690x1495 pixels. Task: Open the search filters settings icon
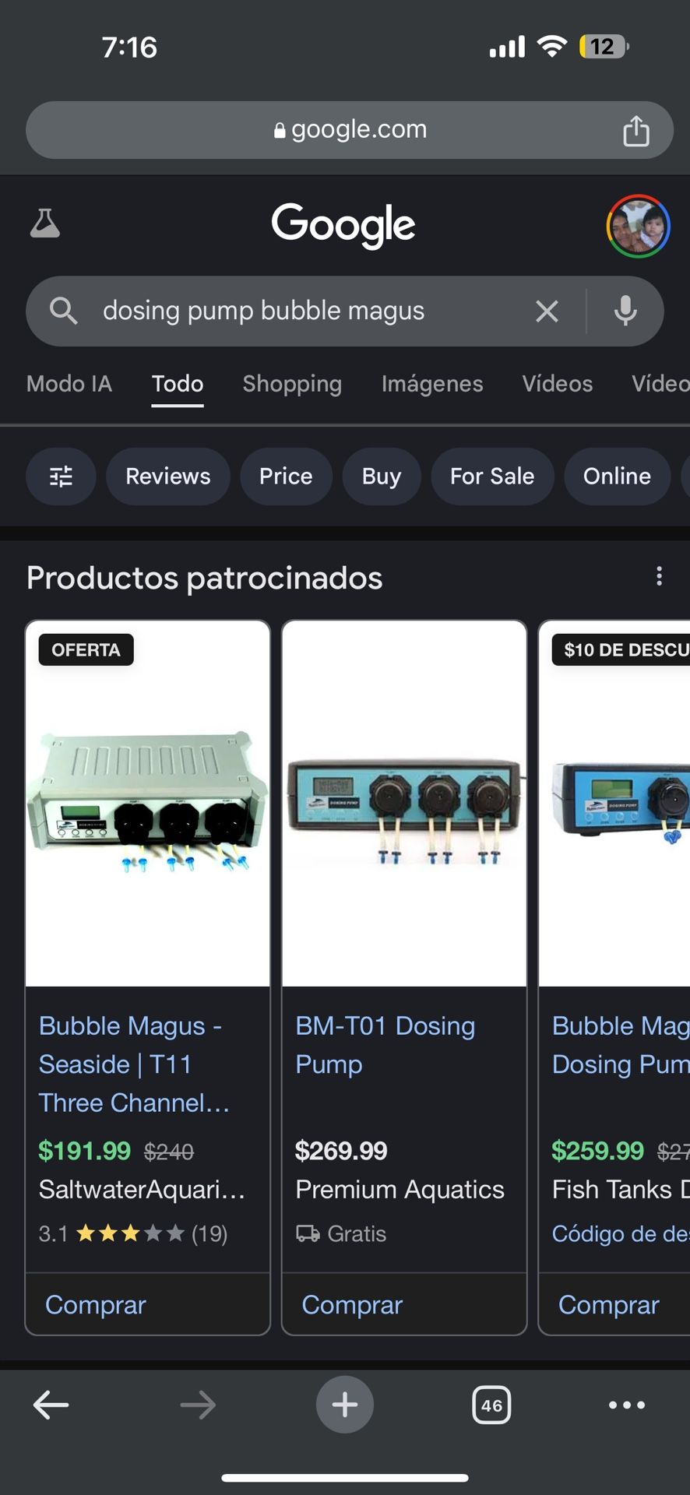point(61,476)
